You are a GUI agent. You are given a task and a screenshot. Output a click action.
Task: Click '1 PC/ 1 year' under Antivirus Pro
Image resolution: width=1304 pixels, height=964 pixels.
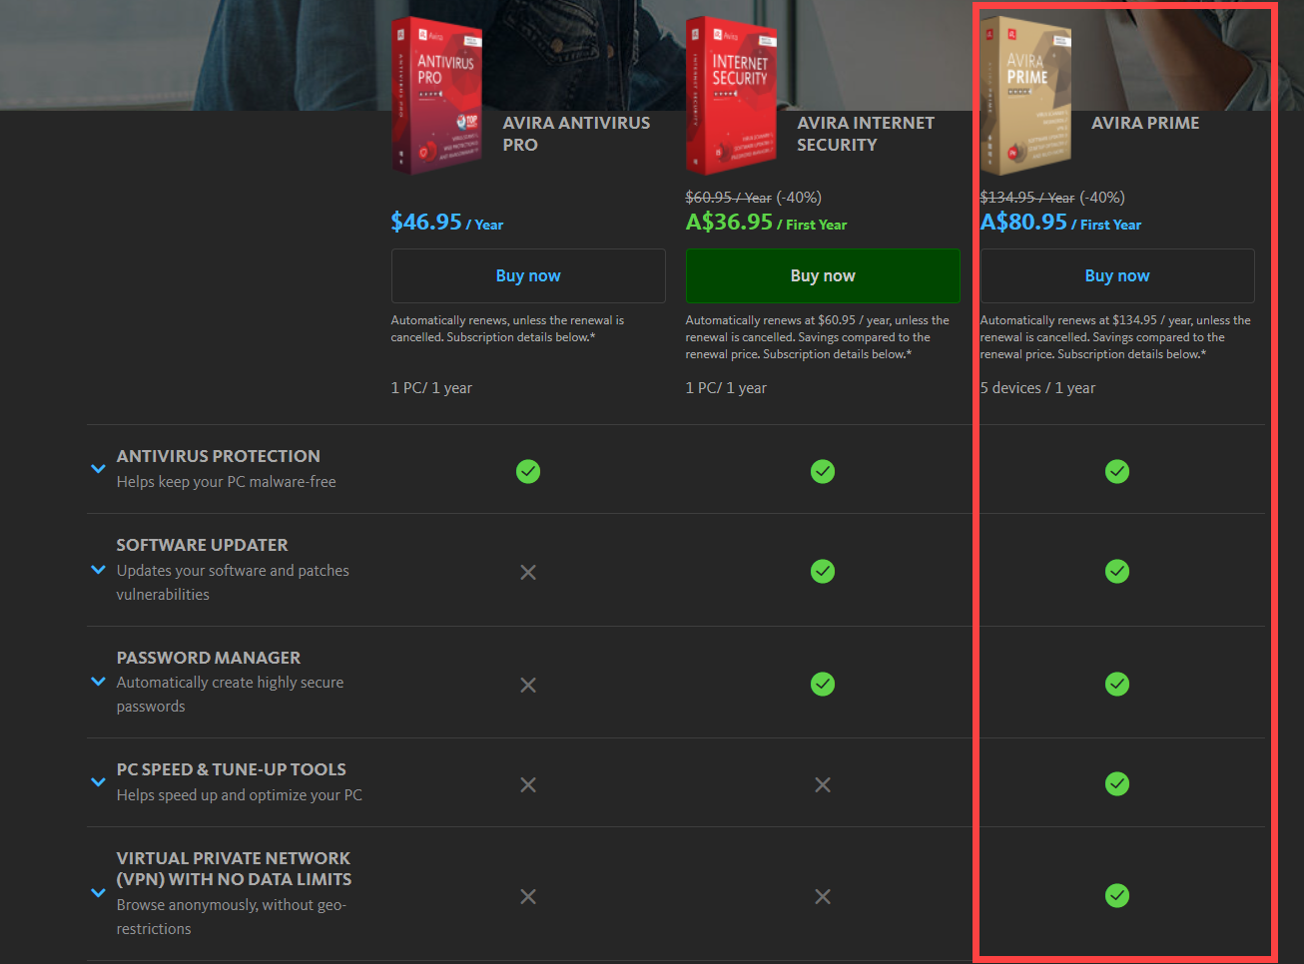coord(431,388)
